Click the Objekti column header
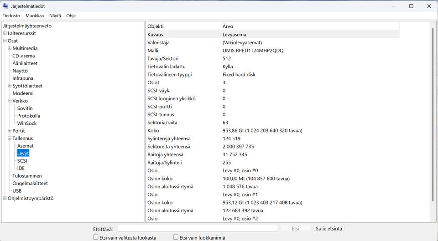The width and height of the screenshot is (438, 241). [x=183, y=26]
